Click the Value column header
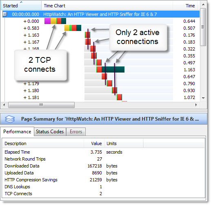 point(94,143)
